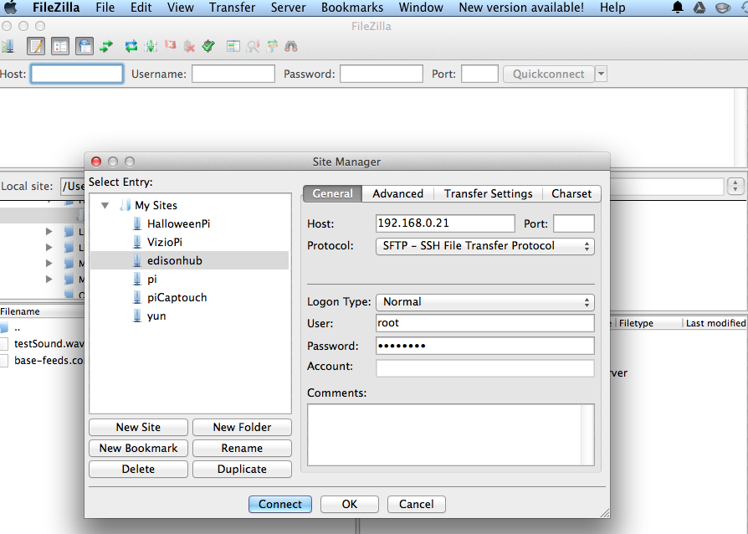Click OK in Site Manager
Screen dimensions: 748x534
coord(350,505)
